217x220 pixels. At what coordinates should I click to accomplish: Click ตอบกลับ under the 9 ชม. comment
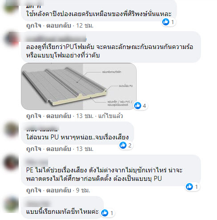coord(59,190)
